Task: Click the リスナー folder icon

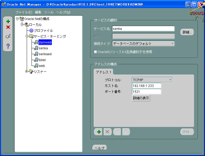Action: click(x=31, y=71)
